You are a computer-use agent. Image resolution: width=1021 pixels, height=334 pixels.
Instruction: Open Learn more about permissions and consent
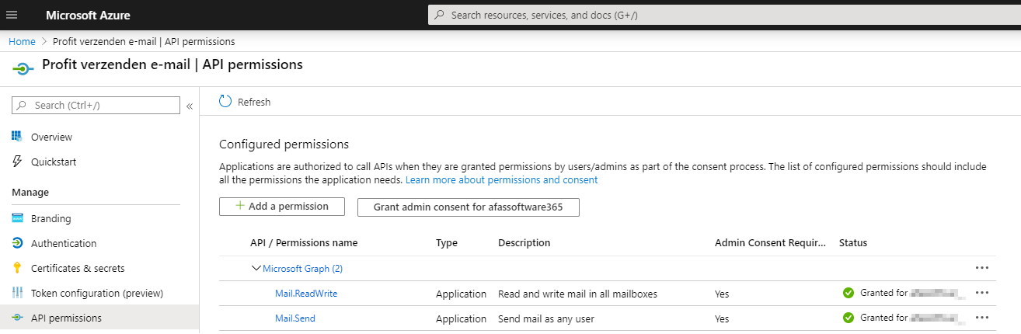[501, 179]
